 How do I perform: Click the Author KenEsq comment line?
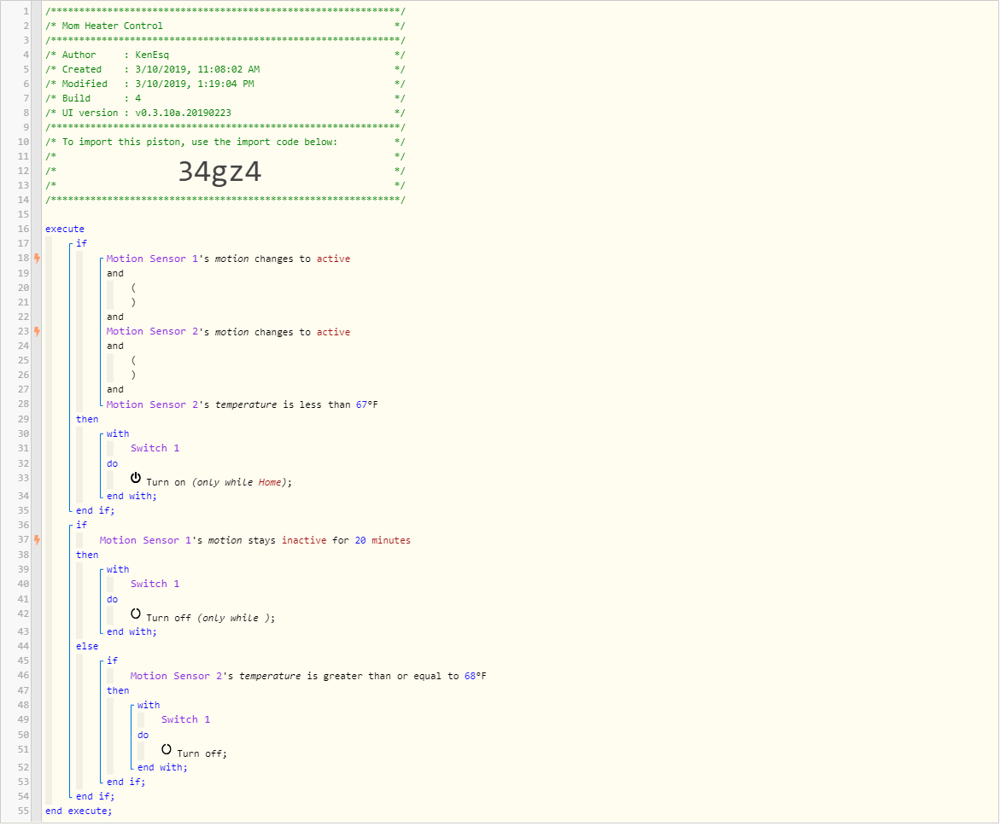click(x=225, y=55)
